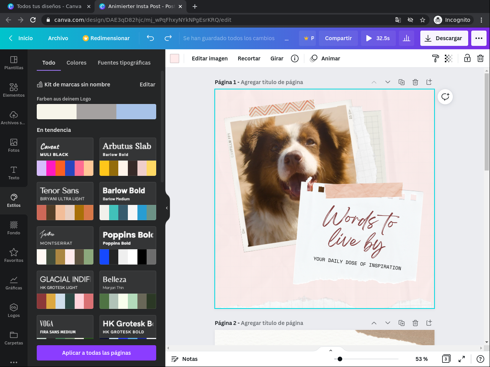Open the transparency checkerboard control
Viewport: 490px width, 367px height.
tap(449, 58)
